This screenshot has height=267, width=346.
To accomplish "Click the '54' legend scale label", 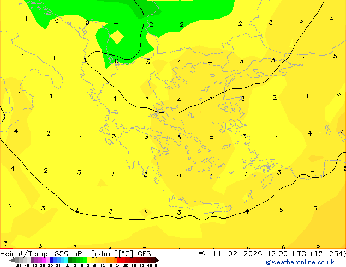I will point(157,265).
